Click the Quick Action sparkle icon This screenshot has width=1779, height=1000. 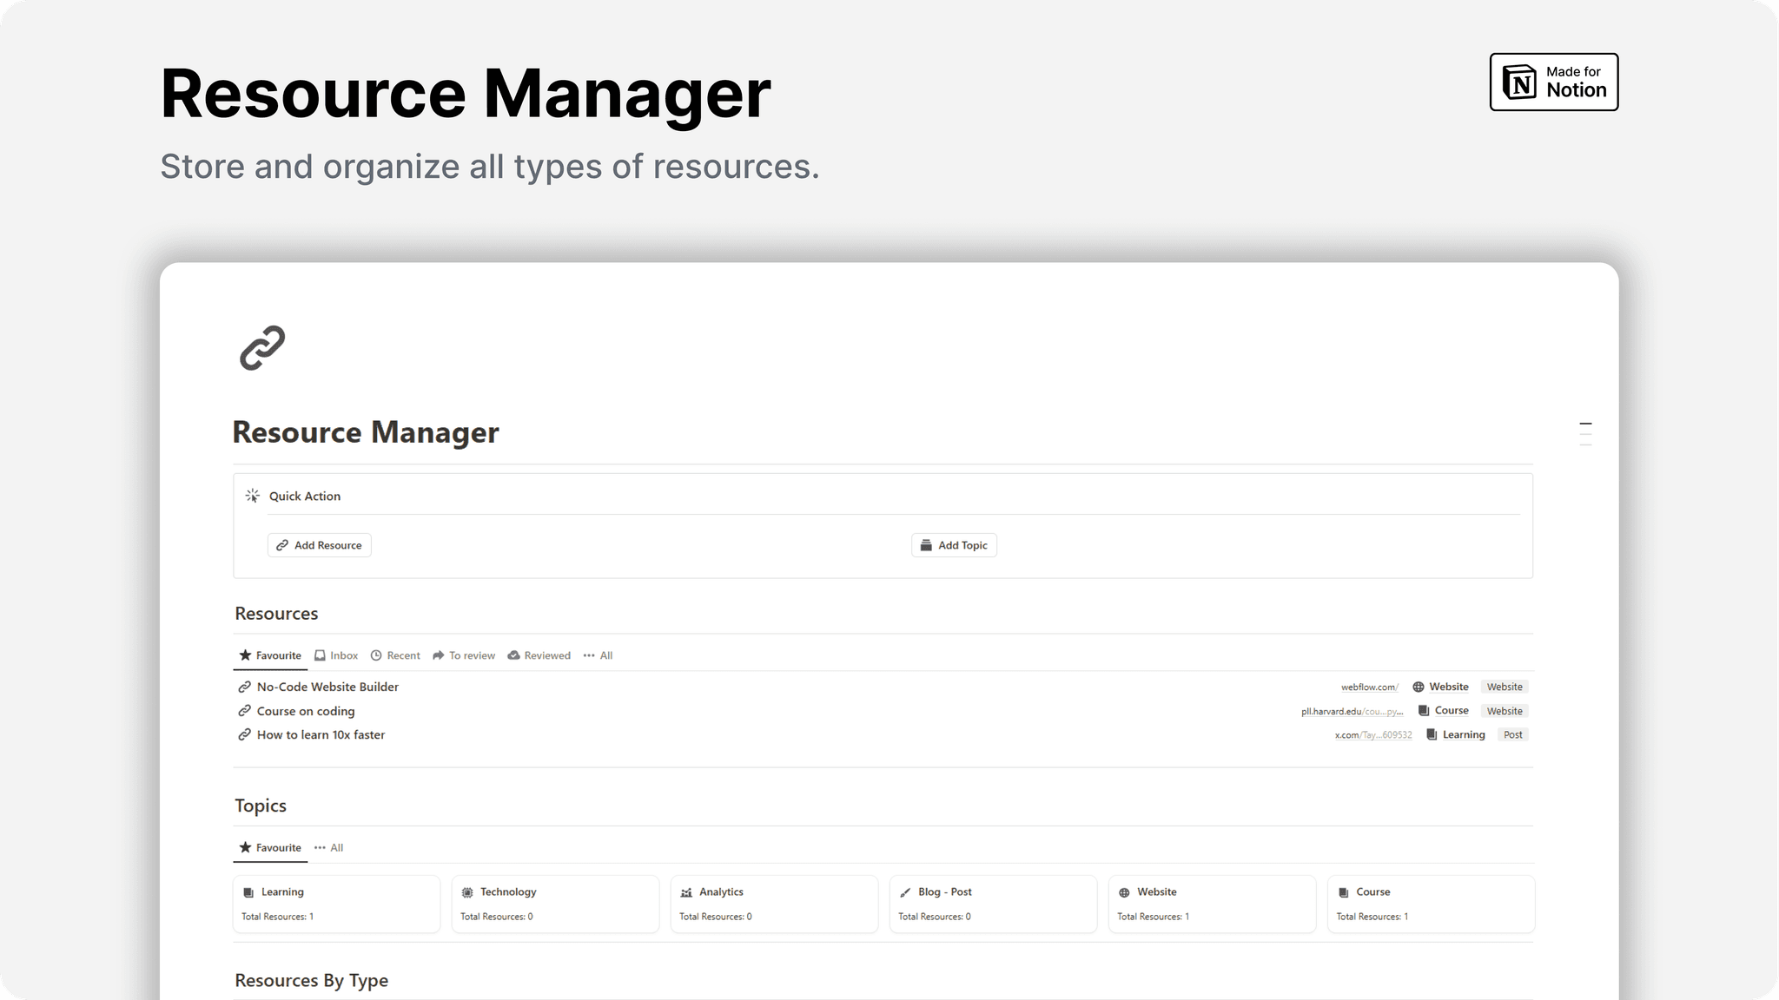(x=253, y=495)
